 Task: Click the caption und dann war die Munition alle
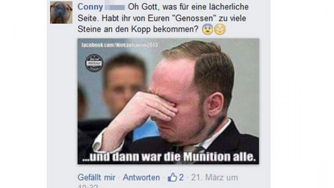168,157
